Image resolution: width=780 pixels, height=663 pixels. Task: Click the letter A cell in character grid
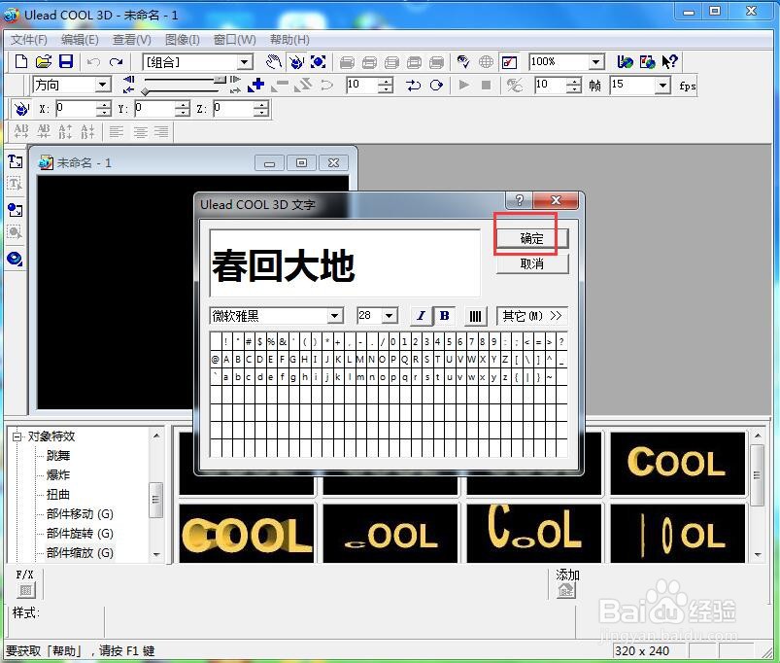(x=226, y=359)
